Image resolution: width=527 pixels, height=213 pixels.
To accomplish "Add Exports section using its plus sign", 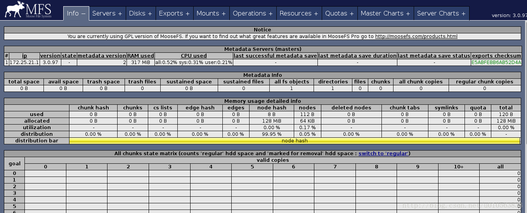I will point(187,14).
